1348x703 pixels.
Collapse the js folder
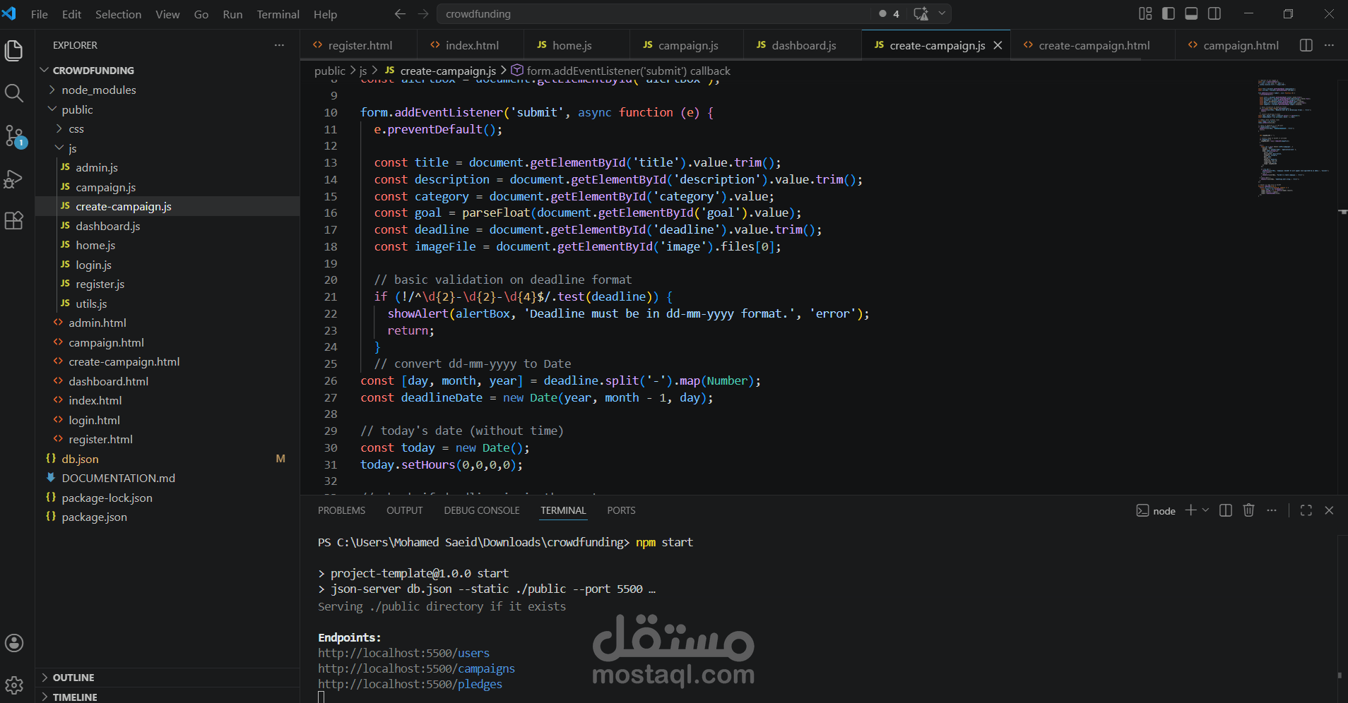(72, 149)
